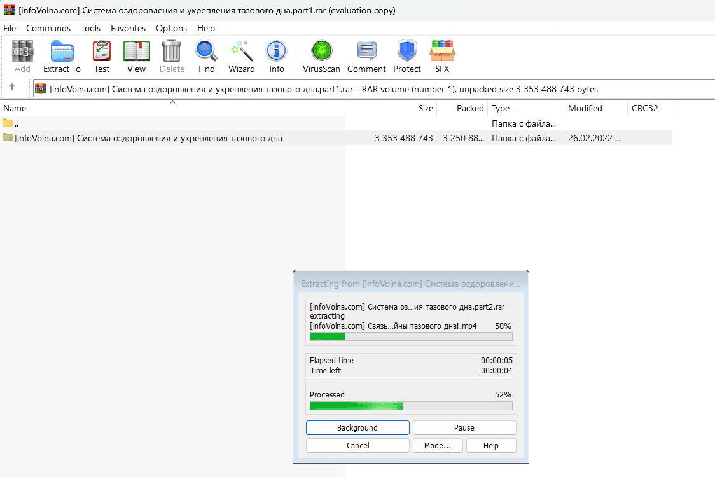This screenshot has width=715, height=477.
Task: Cancel the extraction process
Action: click(357, 445)
